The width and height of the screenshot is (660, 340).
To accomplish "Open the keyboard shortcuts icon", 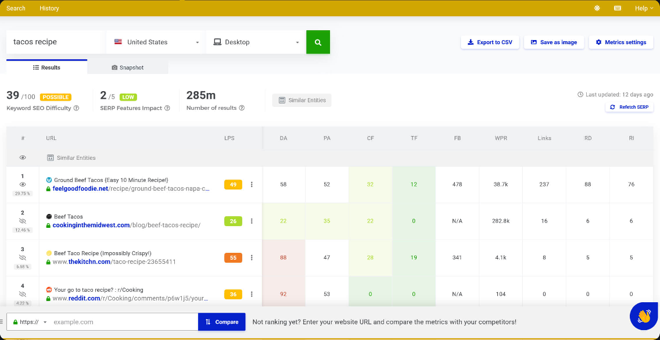I will [617, 8].
